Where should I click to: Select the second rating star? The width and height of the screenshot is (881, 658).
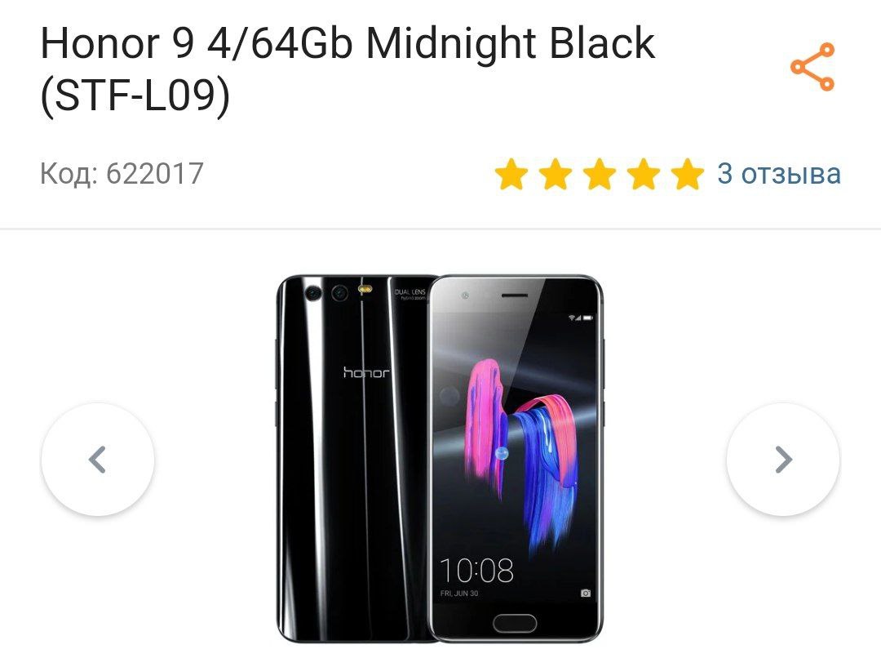[x=556, y=174]
